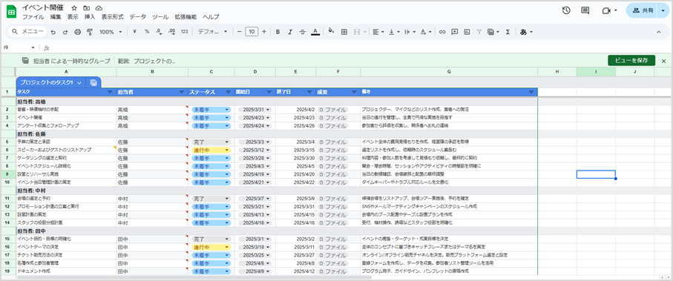Open version history clock icon
This screenshot has height=281, width=673.
point(566,10)
